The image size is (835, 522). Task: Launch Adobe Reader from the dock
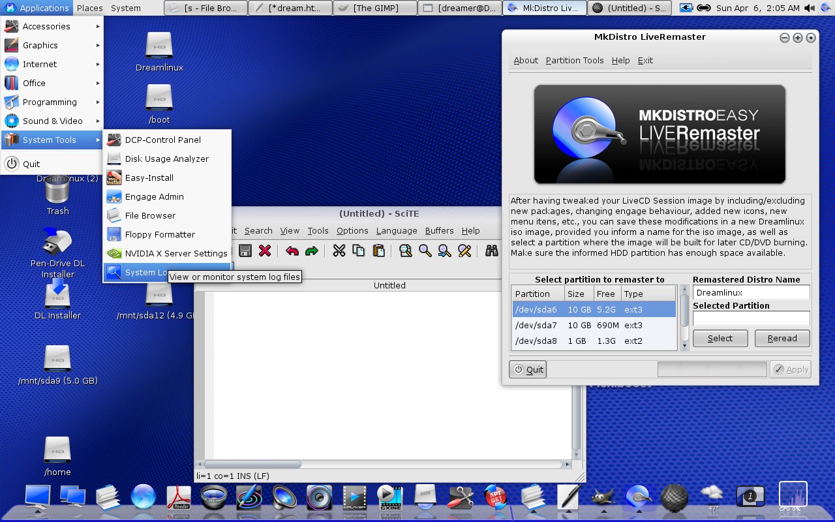178,497
